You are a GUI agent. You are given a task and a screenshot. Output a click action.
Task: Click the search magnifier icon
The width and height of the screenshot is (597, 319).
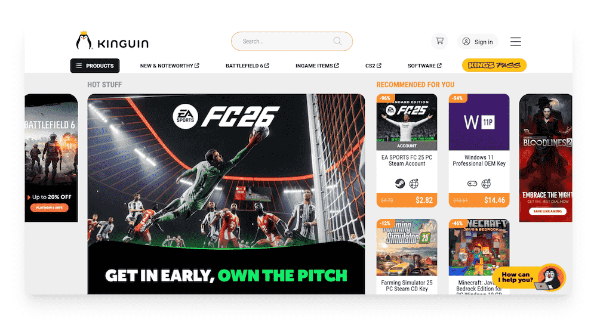point(337,41)
